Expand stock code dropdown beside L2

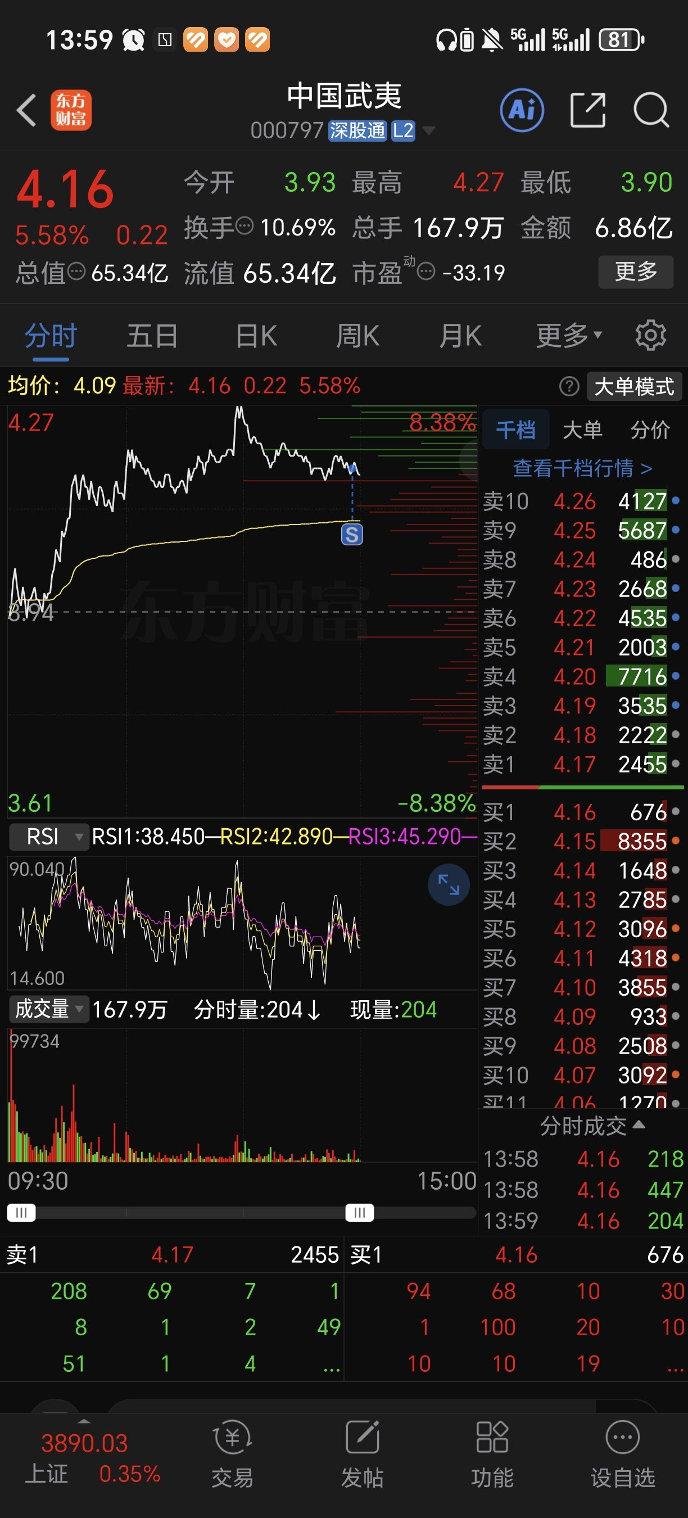(x=429, y=130)
